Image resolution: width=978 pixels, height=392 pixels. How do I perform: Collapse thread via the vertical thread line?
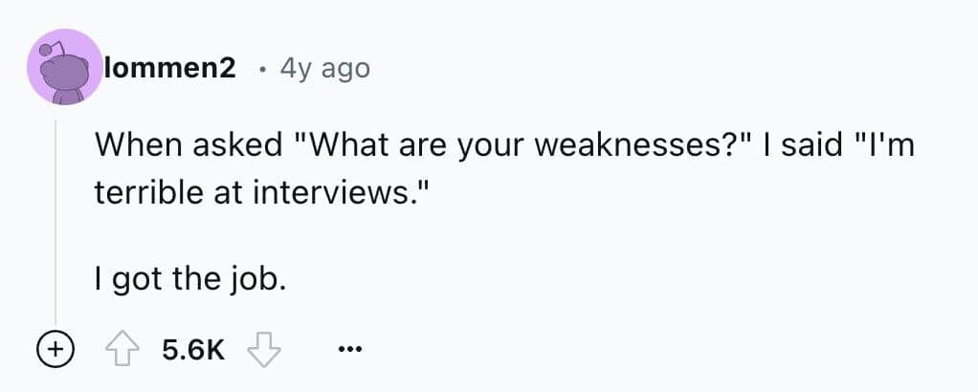pos(56,220)
